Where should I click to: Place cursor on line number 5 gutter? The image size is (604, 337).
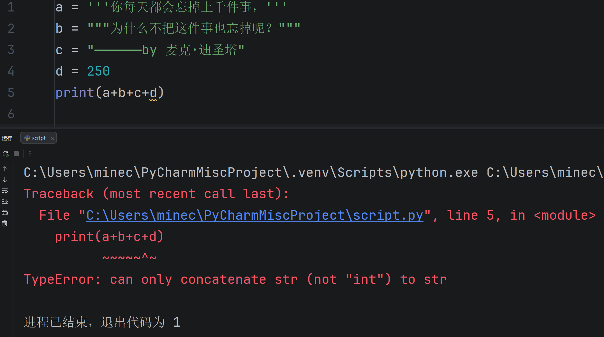11,93
